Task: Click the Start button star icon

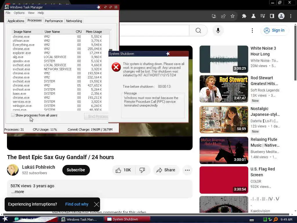Action: click(5, 219)
